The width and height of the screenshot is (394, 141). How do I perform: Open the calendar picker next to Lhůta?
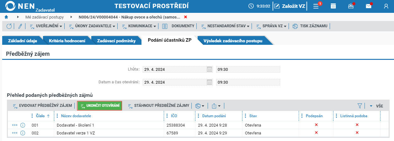(x=210, y=69)
